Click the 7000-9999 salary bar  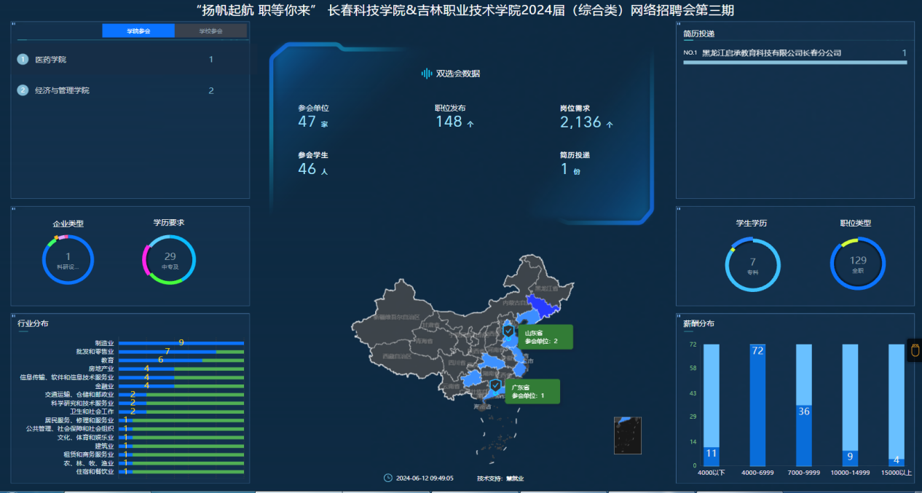[804, 405]
